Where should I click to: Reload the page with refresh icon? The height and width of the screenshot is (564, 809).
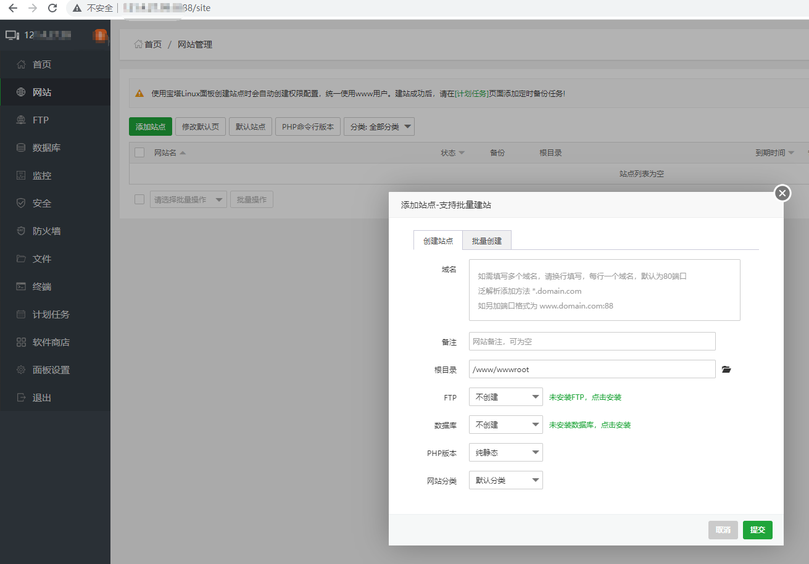click(52, 8)
